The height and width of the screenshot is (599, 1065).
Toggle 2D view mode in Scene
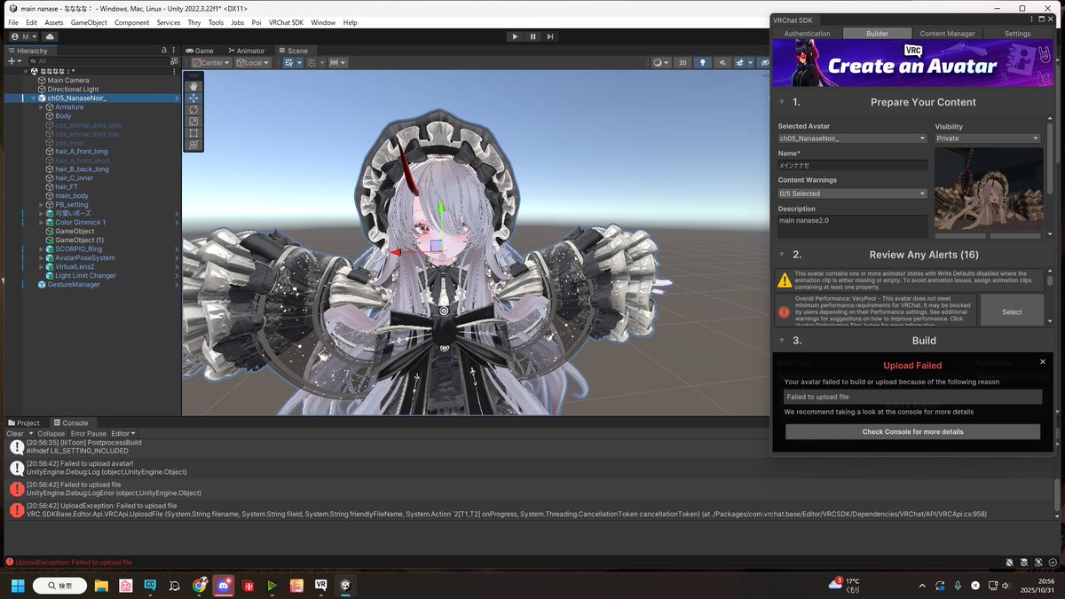pos(683,63)
